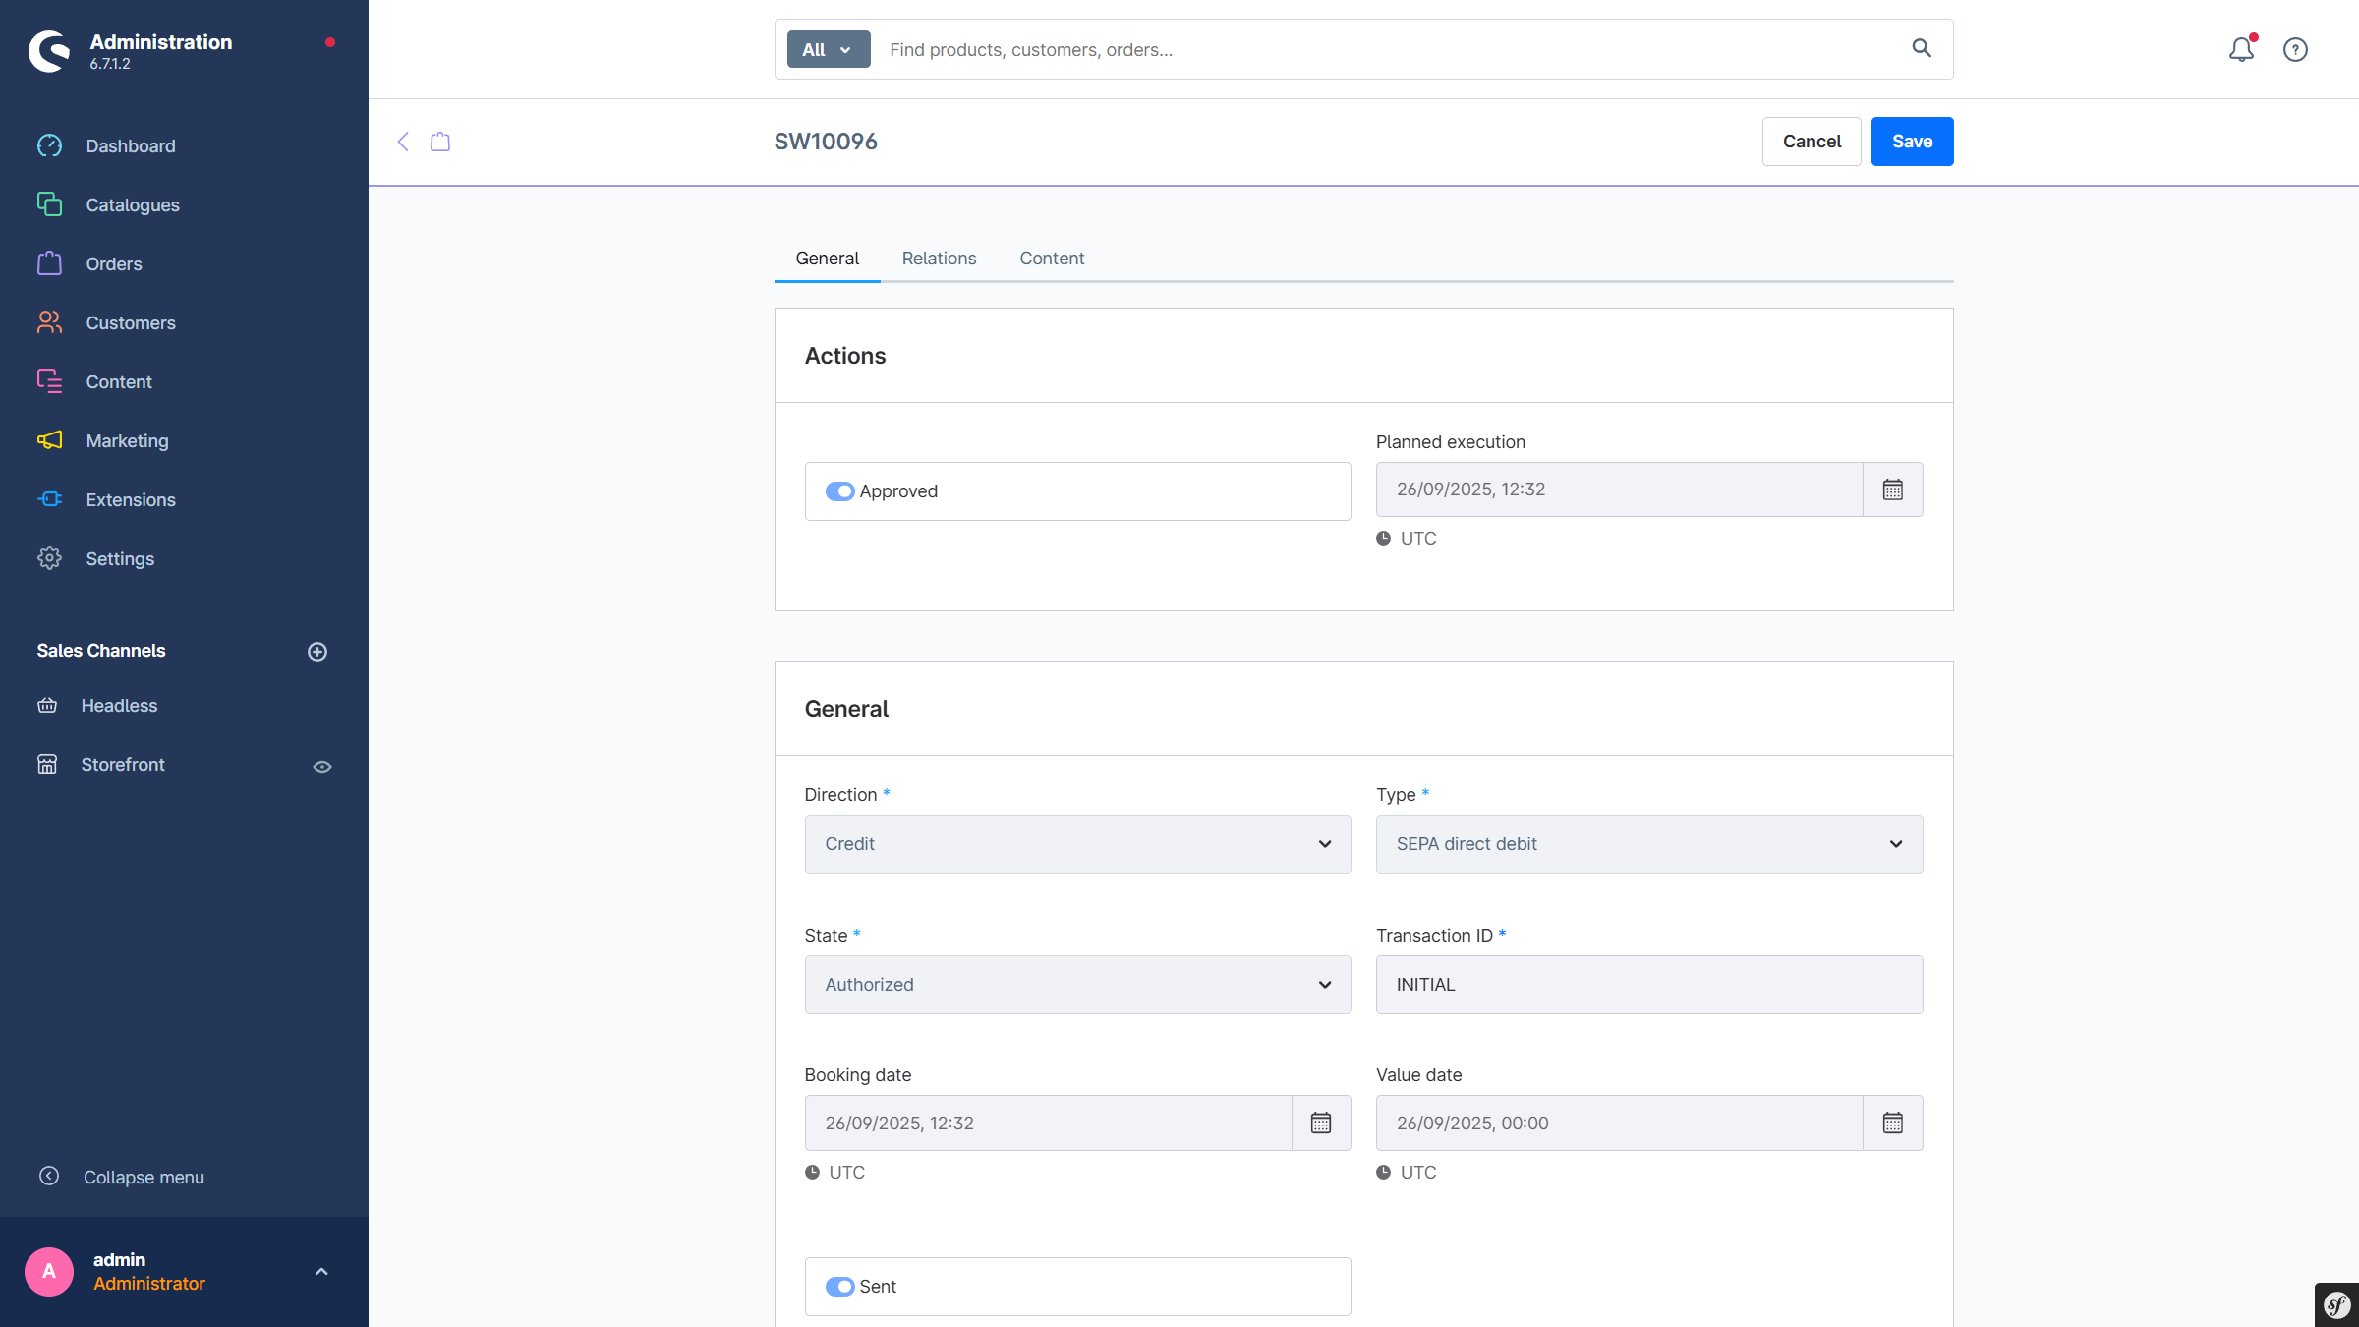Click the notifications bell icon
This screenshot has width=2359, height=1327.
pyautogui.click(x=2240, y=49)
